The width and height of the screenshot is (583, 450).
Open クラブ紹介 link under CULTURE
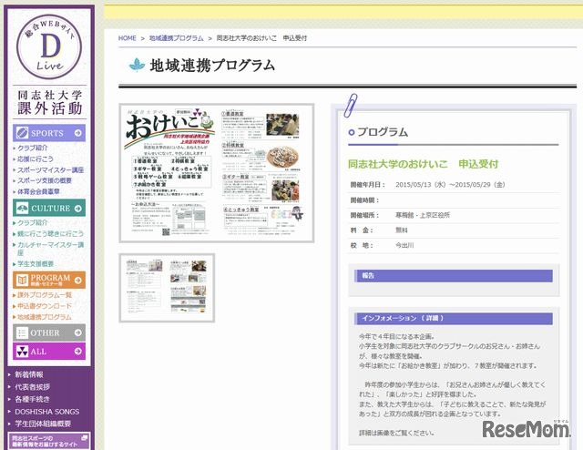[33, 222]
